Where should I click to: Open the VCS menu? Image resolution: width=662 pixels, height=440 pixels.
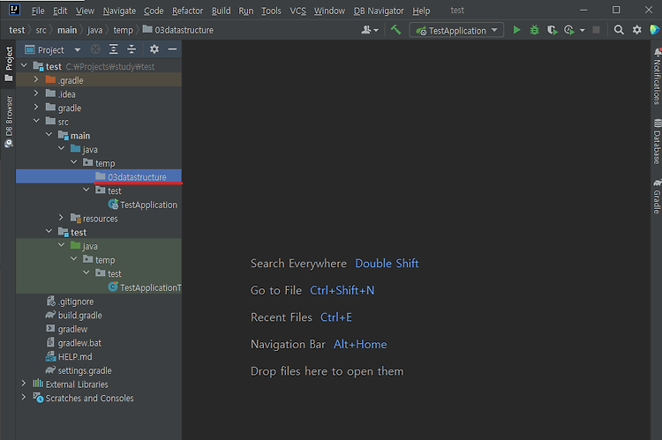click(297, 11)
